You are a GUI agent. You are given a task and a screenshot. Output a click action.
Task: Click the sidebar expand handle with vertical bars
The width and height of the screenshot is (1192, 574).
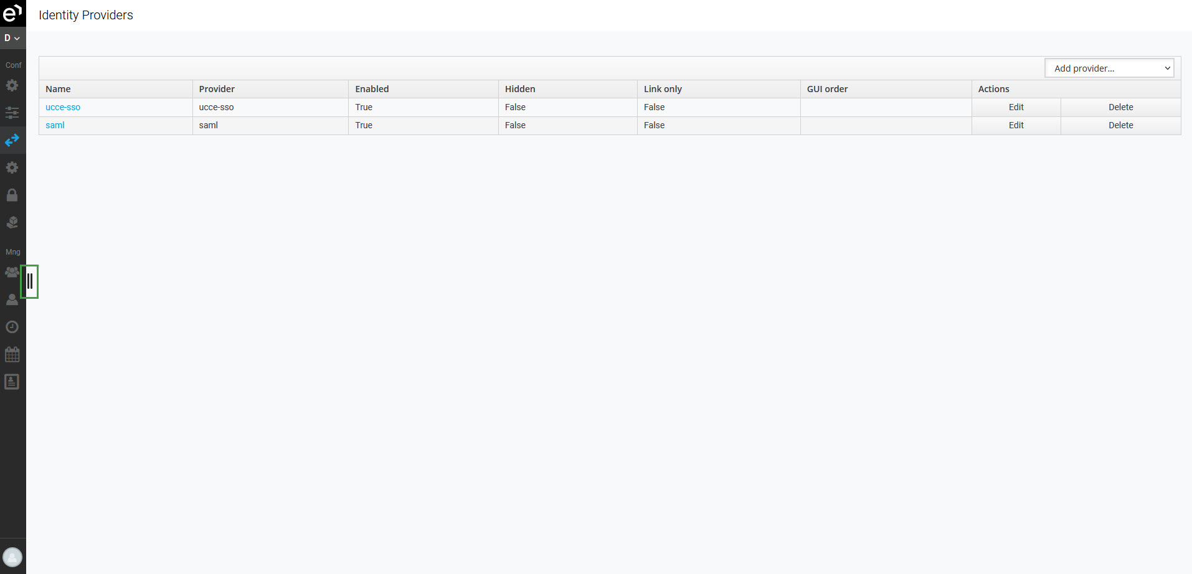pos(30,281)
